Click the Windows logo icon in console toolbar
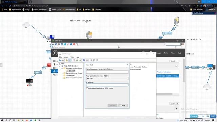The image size is (217, 122). click(x=65, y=44)
